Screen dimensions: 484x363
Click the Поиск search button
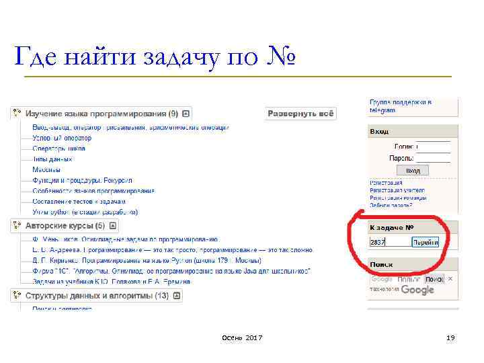pos(434,279)
